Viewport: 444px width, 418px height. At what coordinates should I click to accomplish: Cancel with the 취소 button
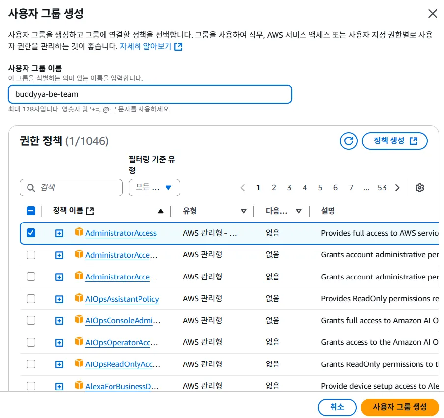point(337,407)
